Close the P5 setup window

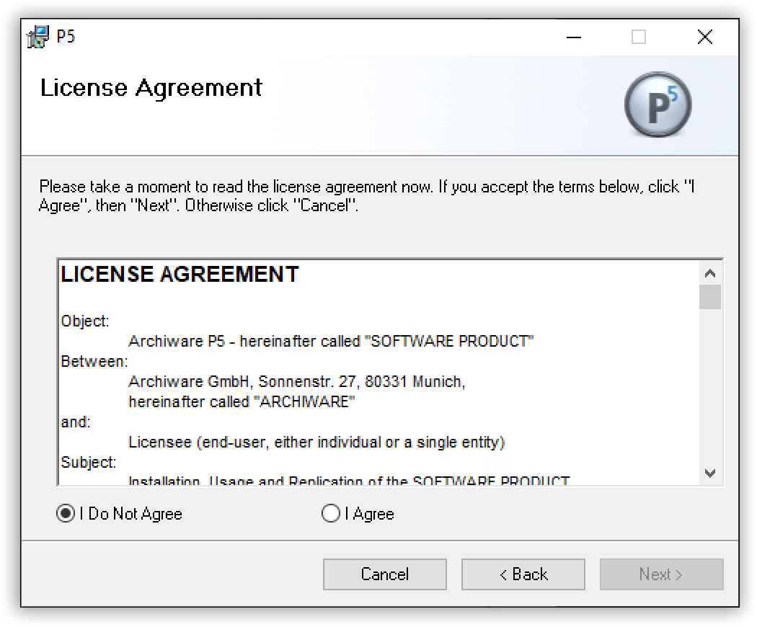tap(705, 37)
